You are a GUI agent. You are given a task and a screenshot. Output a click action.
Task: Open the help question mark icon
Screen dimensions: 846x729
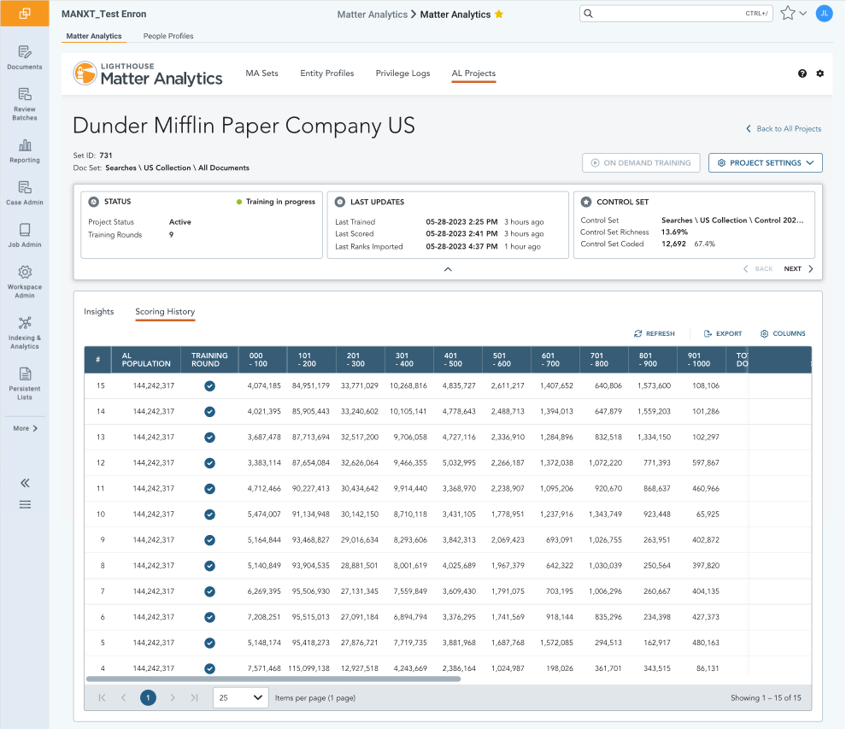click(x=802, y=73)
